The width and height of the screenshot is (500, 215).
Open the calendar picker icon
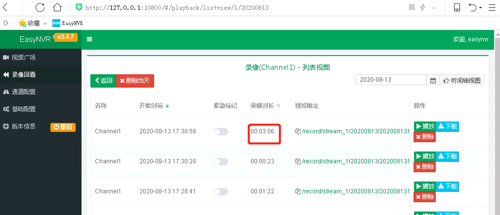click(433, 80)
